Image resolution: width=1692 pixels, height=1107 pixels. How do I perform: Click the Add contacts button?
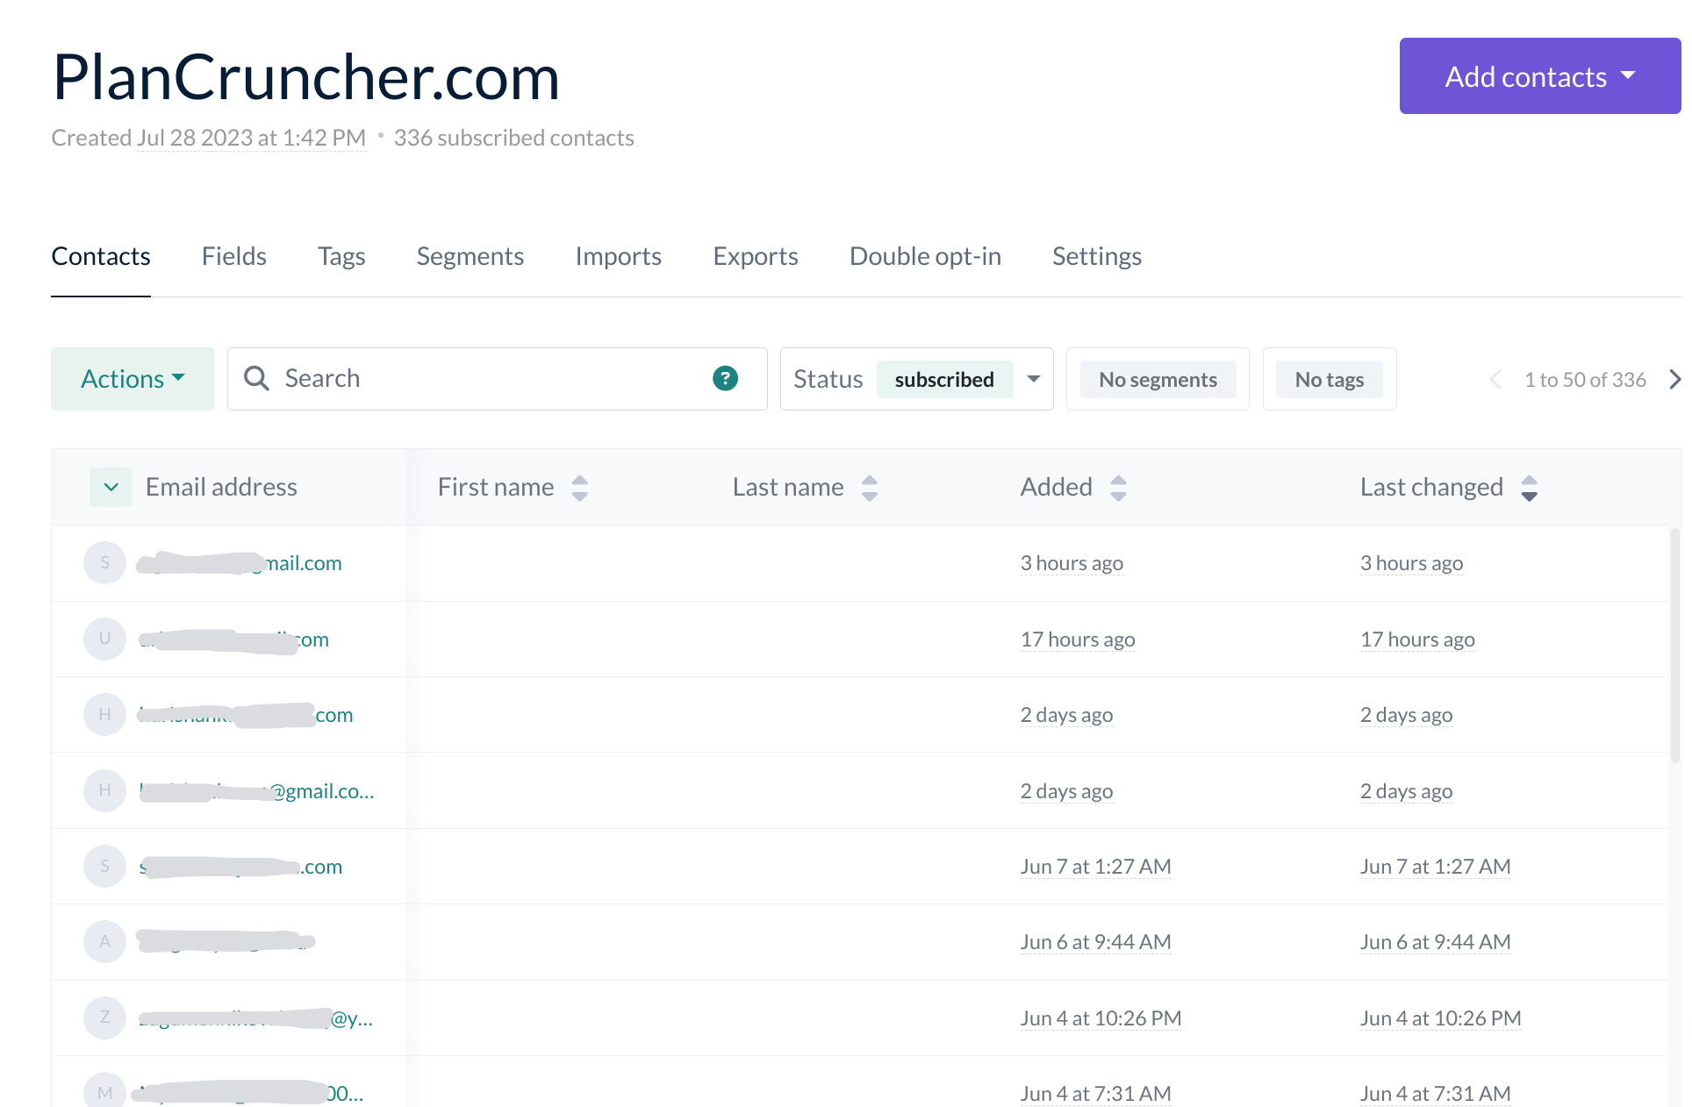click(x=1539, y=76)
